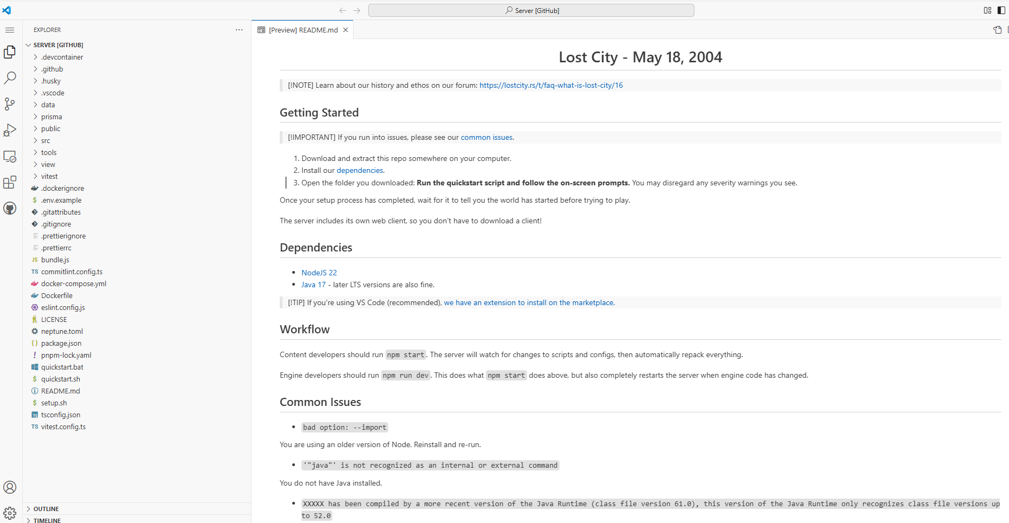Expand the data folder

click(x=137, y=105)
